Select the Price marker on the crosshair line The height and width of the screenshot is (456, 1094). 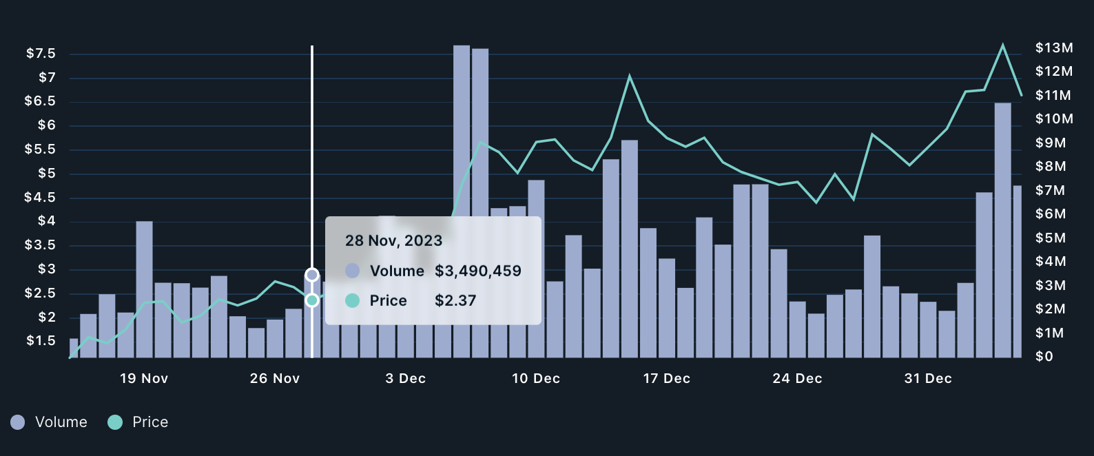312,300
